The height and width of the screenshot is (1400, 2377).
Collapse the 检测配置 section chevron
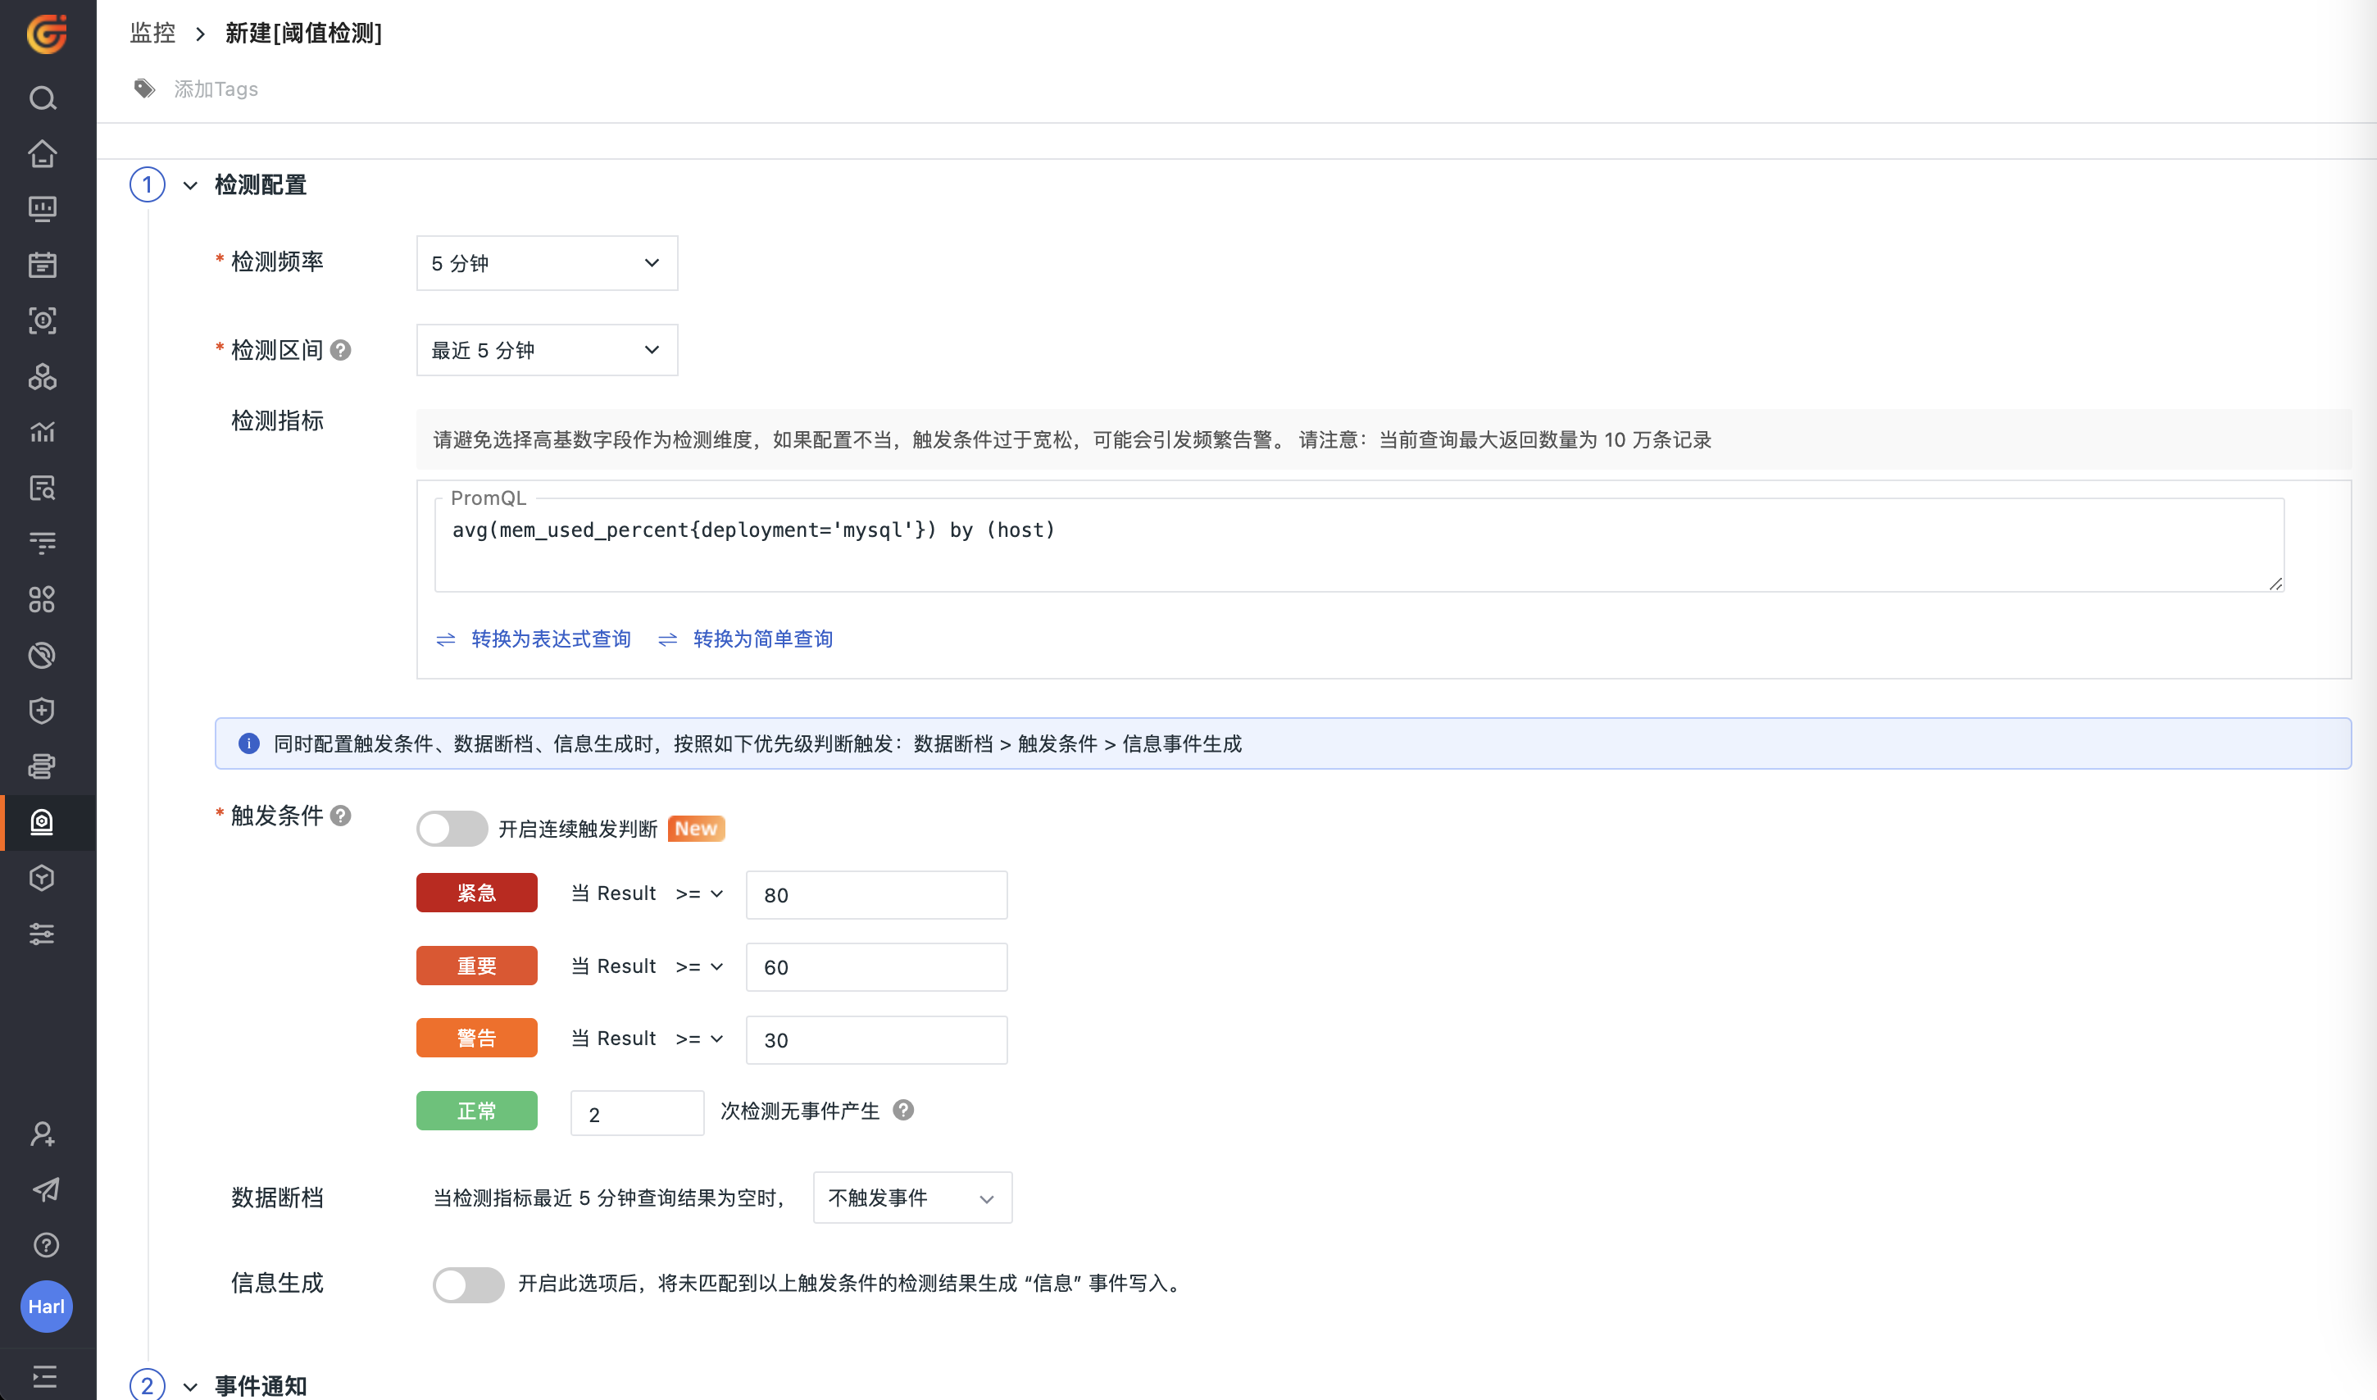(x=190, y=185)
